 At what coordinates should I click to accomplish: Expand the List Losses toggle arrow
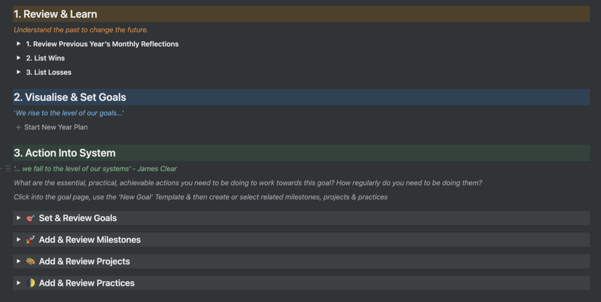(x=19, y=72)
